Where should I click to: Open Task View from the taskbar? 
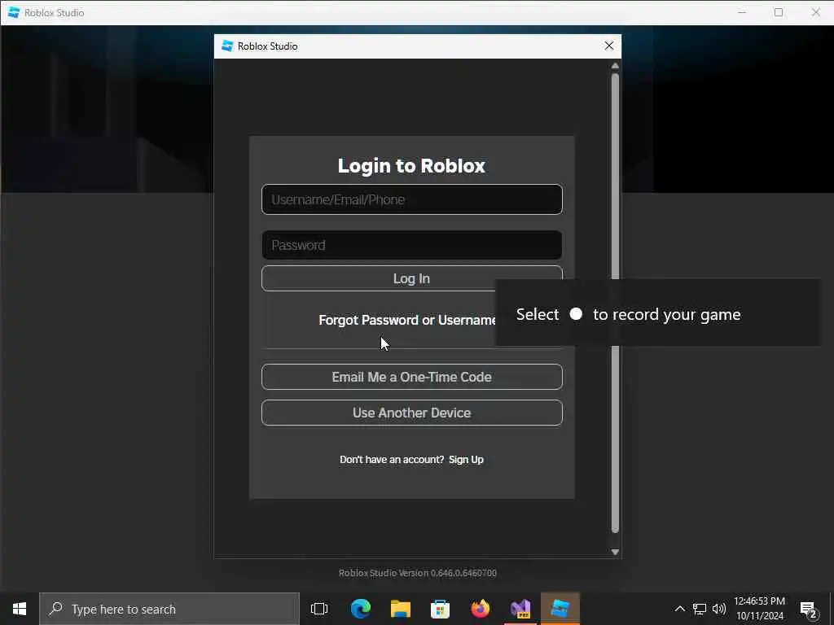click(319, 609)
